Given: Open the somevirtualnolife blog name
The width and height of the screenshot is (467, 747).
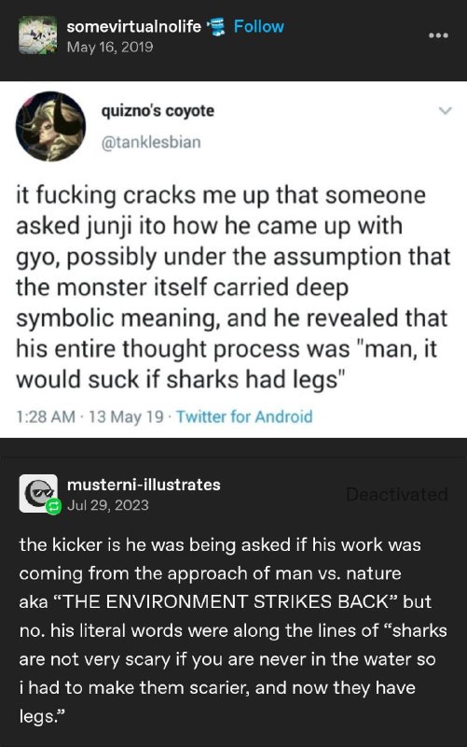Looking at the screenshot, I should [133, 27].
